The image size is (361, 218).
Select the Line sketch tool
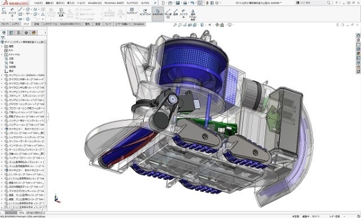(x=20, y=10)
